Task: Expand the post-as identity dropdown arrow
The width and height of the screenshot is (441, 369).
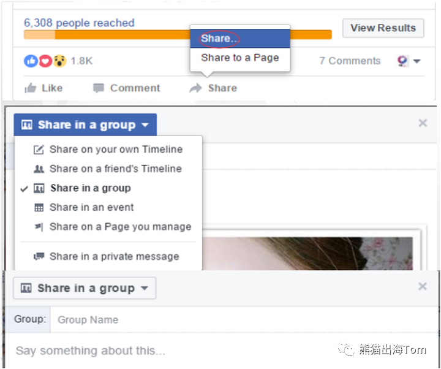Action: pos(417,61)
